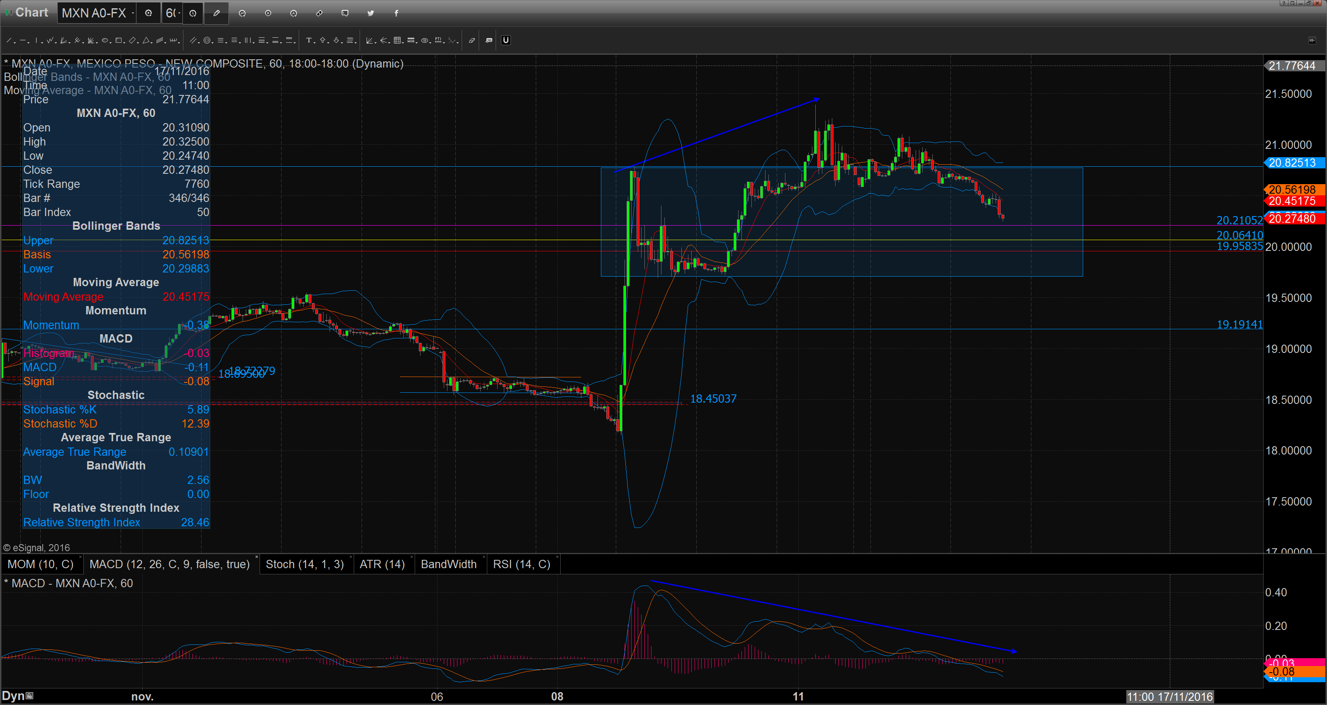The height and width of the screenshot is (705, 1327).
Task: Click the Eraser tool icon
Action: click(x=471, y=40)
